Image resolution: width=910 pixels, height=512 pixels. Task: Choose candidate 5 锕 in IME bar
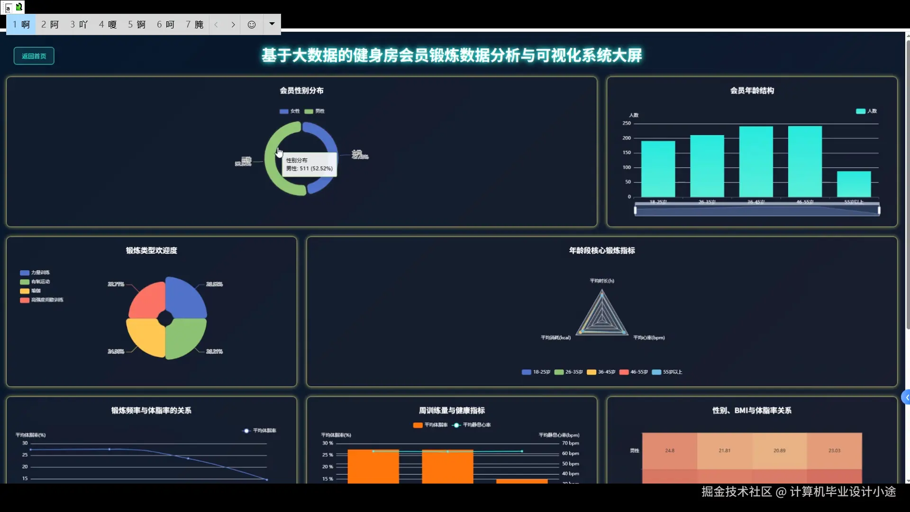[136, 25]
